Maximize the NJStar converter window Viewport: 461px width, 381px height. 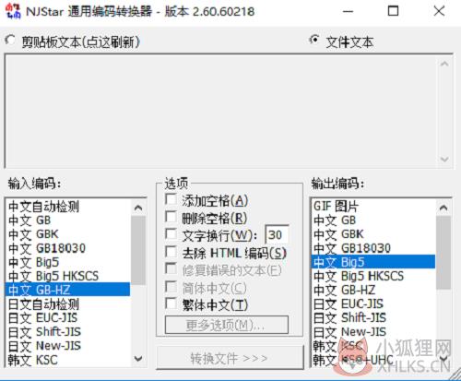tap(393, 12)
